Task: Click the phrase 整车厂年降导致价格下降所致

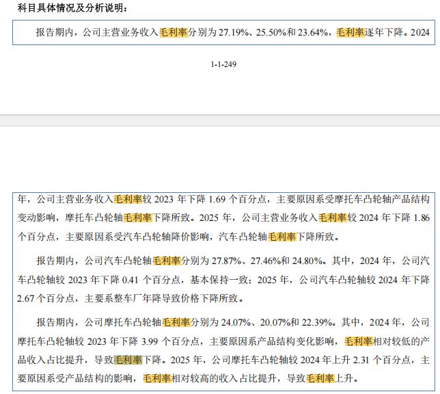Action: 176,298
